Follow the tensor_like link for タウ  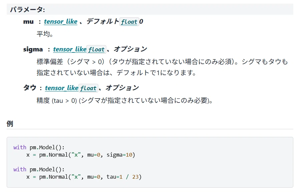coord(62,88)
